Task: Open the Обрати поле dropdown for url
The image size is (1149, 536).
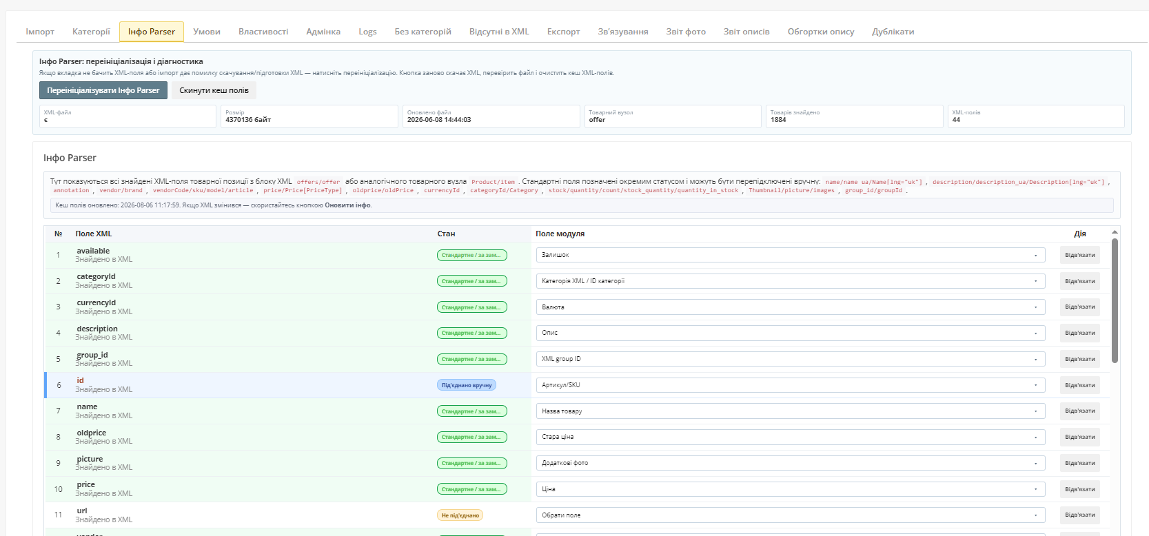Action: [791, 515]
